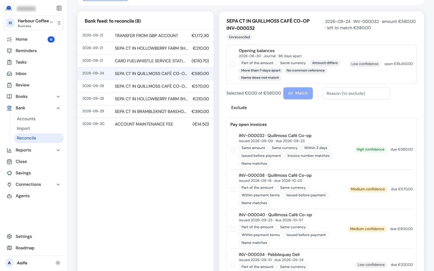Screen dimensions: 434x271
Task: Tick the INV-000032 invoice checkbox
Action: [233, 150]
